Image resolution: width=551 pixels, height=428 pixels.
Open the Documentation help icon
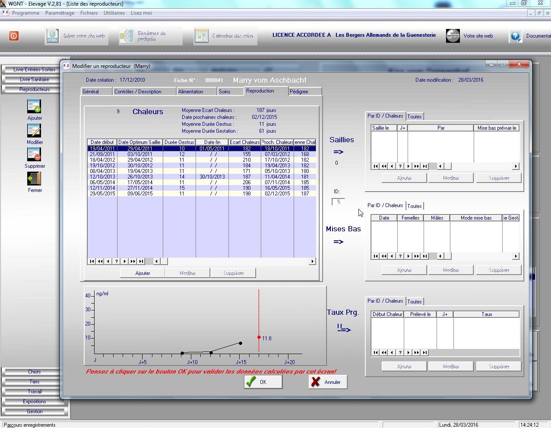click(516, 36)
